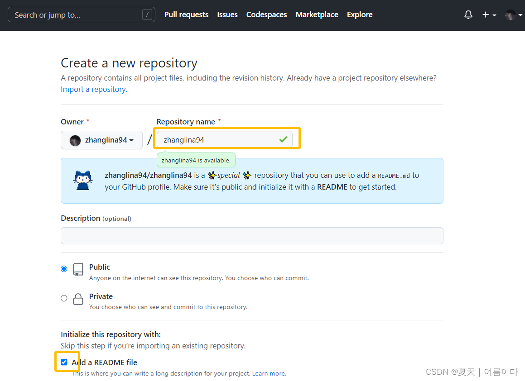Viewport: 525px width, 381px height.
Task: Open the README Learn more link
Action: [269, 373]
